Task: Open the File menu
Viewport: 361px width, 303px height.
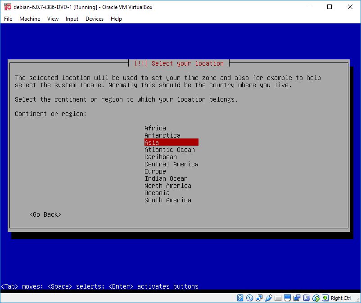Action: (8, 19)
